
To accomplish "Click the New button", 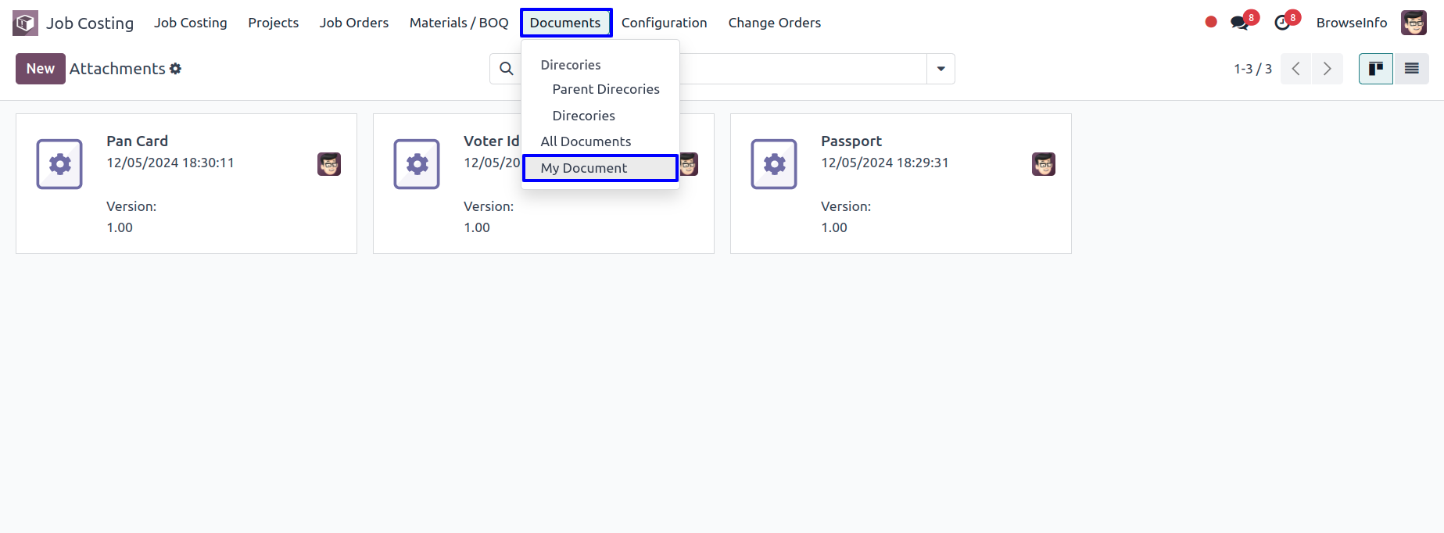I will [x=41, y=69].
